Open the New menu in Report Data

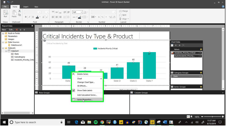4,30
